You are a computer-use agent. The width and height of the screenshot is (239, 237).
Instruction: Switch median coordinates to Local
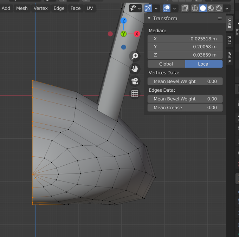(x=204, y=64)
